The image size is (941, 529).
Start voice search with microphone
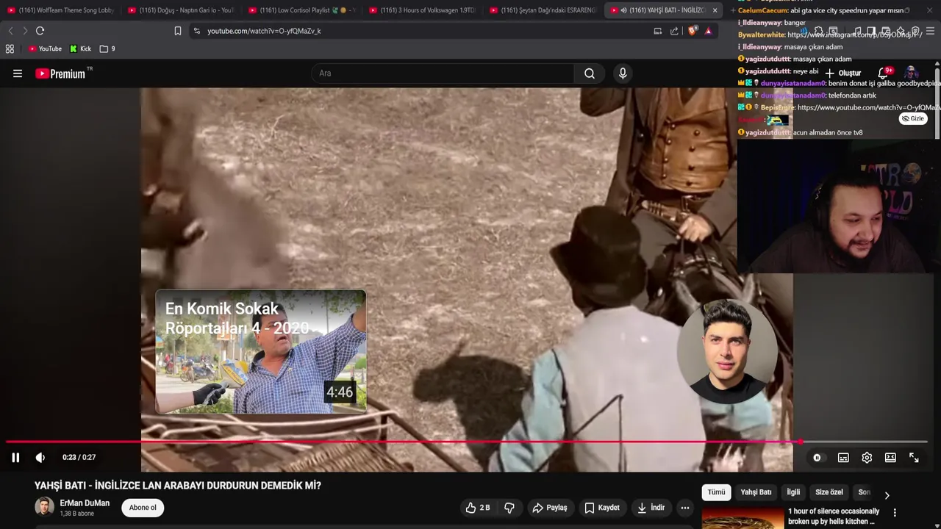[623, 73]
